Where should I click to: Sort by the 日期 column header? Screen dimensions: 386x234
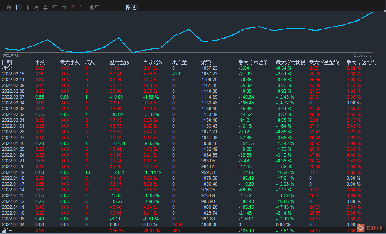(x=7, y=62)
